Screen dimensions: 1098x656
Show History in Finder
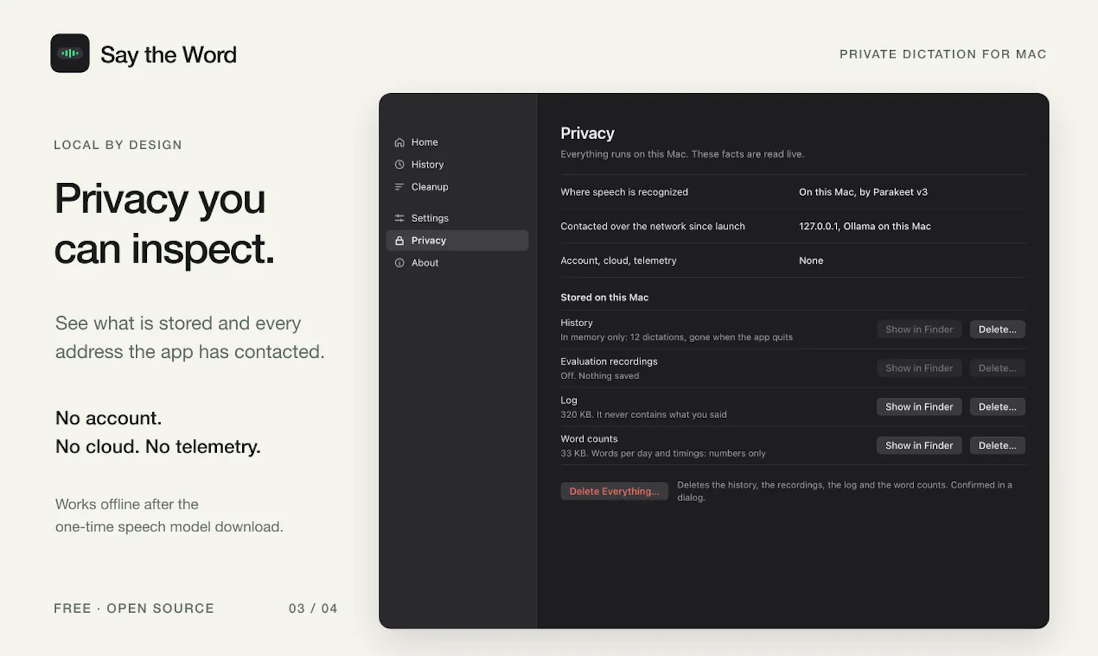point(919,329)
